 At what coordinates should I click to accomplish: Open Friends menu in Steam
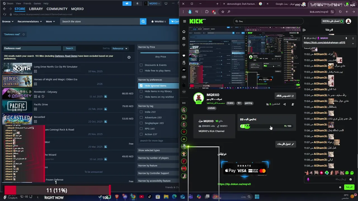point(27,3)
